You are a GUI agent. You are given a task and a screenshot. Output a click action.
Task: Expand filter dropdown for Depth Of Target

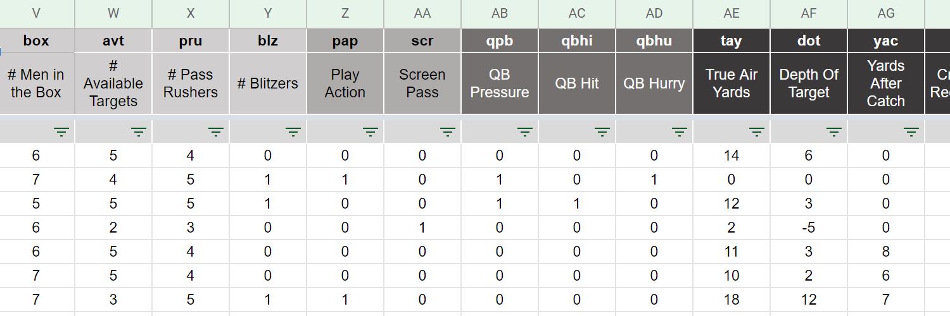point(834,132)
